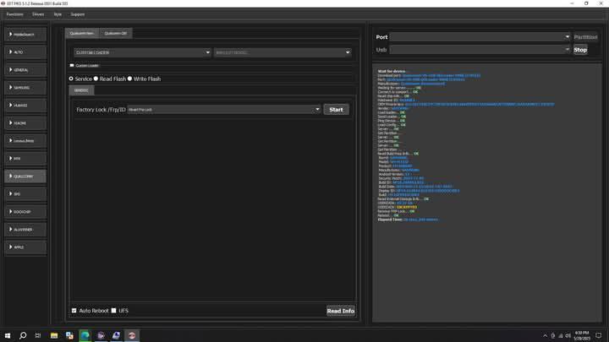
Task: Click the 'Wait for device' log line
Action: click(392, 71)
